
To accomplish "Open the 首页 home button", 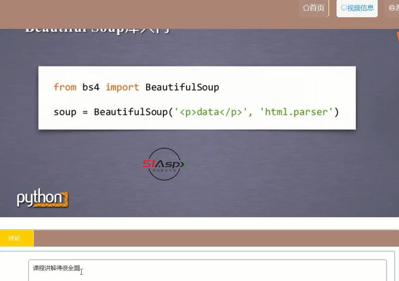I will pos(313,8).
